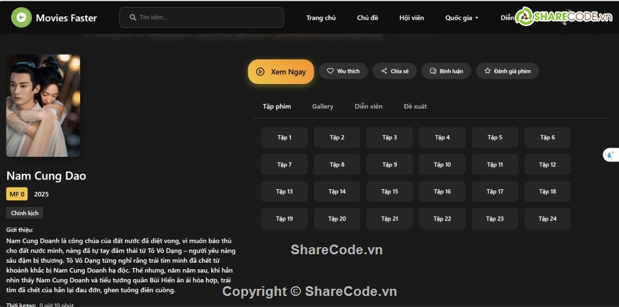Click the heart icon in Yêu thích
Viewport: 619px width, 307px height.
pyautogui.click(x=330, y=71)
